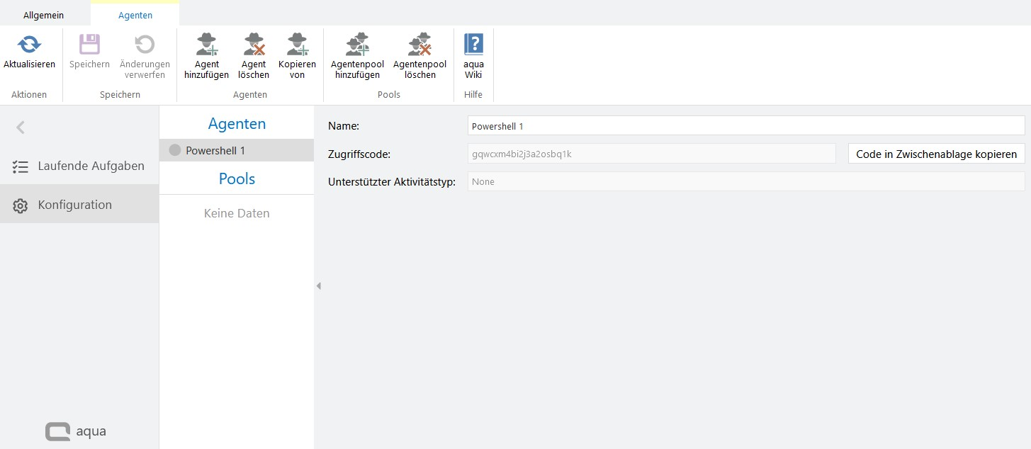Select the Agenten ribbon tab
The width and height of the screenshot is (1031, 449).
pyautogui.click(x=135, y=15)
